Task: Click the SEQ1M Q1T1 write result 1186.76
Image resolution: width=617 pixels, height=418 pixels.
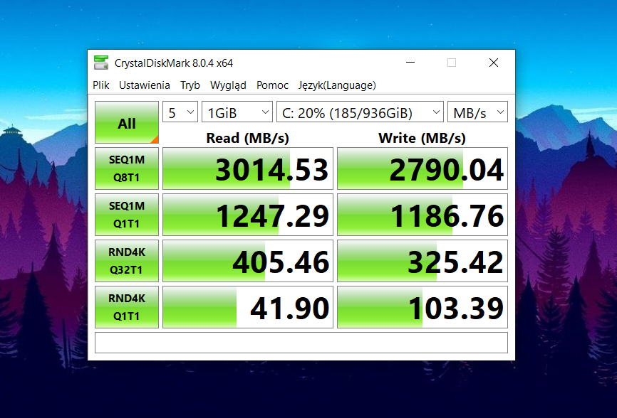Action: 422,215
